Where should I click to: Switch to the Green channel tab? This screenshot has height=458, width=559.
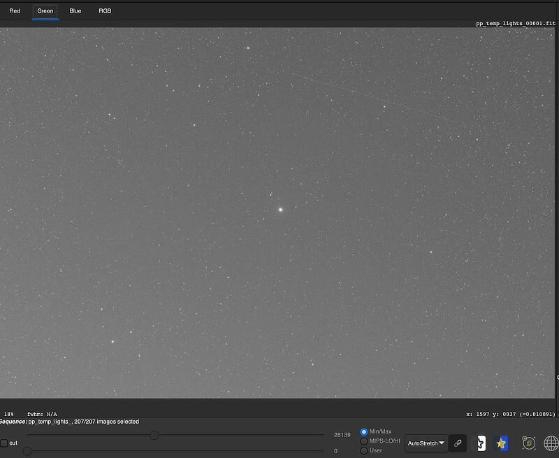pyautogui.click(x=45, y=11)
